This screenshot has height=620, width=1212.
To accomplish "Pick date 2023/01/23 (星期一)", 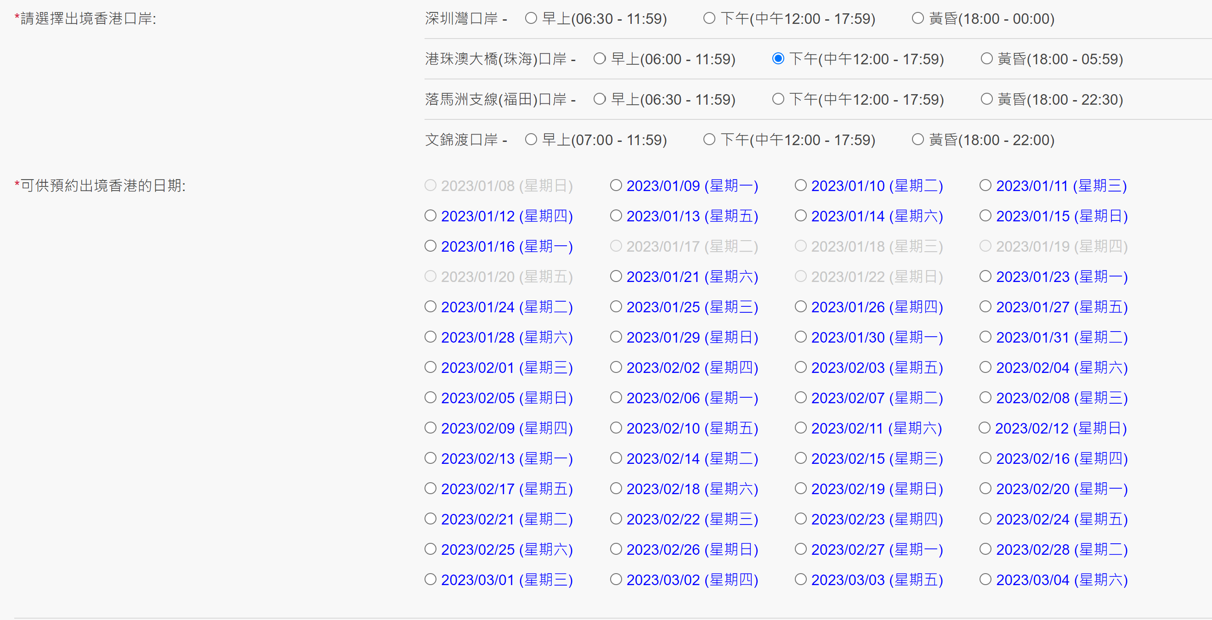I will coord(985,276).
